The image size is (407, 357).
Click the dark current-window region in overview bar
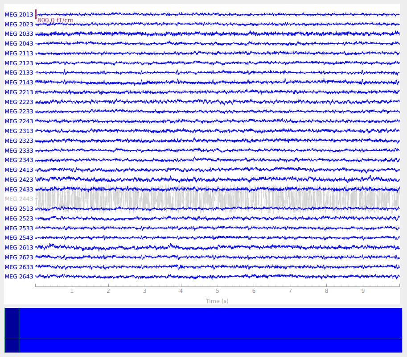(12, 330)
